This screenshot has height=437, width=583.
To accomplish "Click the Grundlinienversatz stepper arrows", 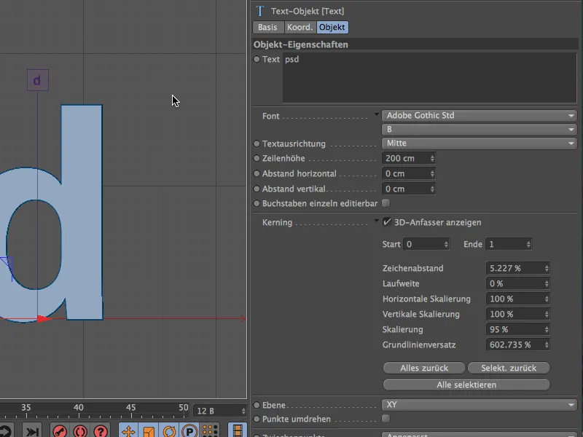I will coord(547,345).
